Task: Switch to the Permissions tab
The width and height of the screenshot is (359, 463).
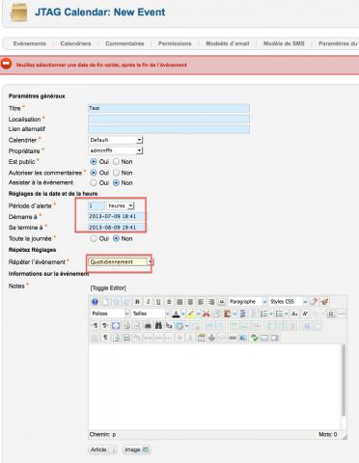Action: pyautogui.click(x=175, y=43)
